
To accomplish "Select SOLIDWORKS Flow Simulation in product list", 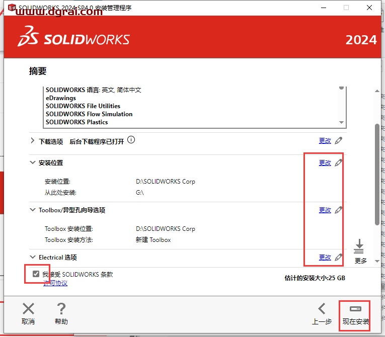I will 89,114.
